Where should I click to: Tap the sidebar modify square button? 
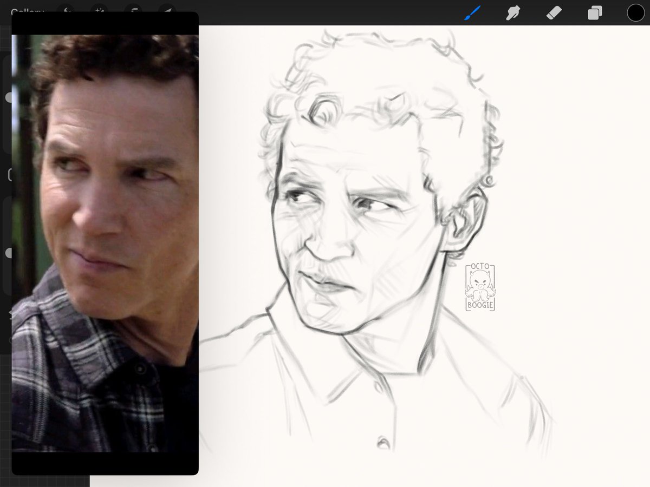pyautogui.click(x=9, y=175)
